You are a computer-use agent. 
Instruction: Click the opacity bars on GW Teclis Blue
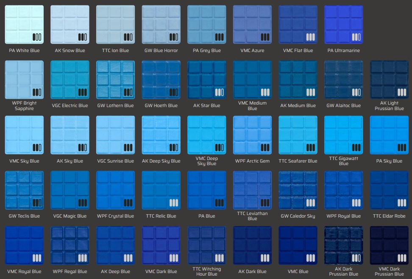37,203
